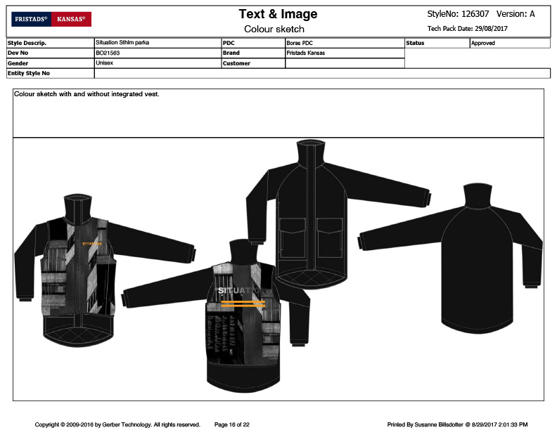
Task: Click the 'Boras PDC' value cell
Action: pos(345,43)
